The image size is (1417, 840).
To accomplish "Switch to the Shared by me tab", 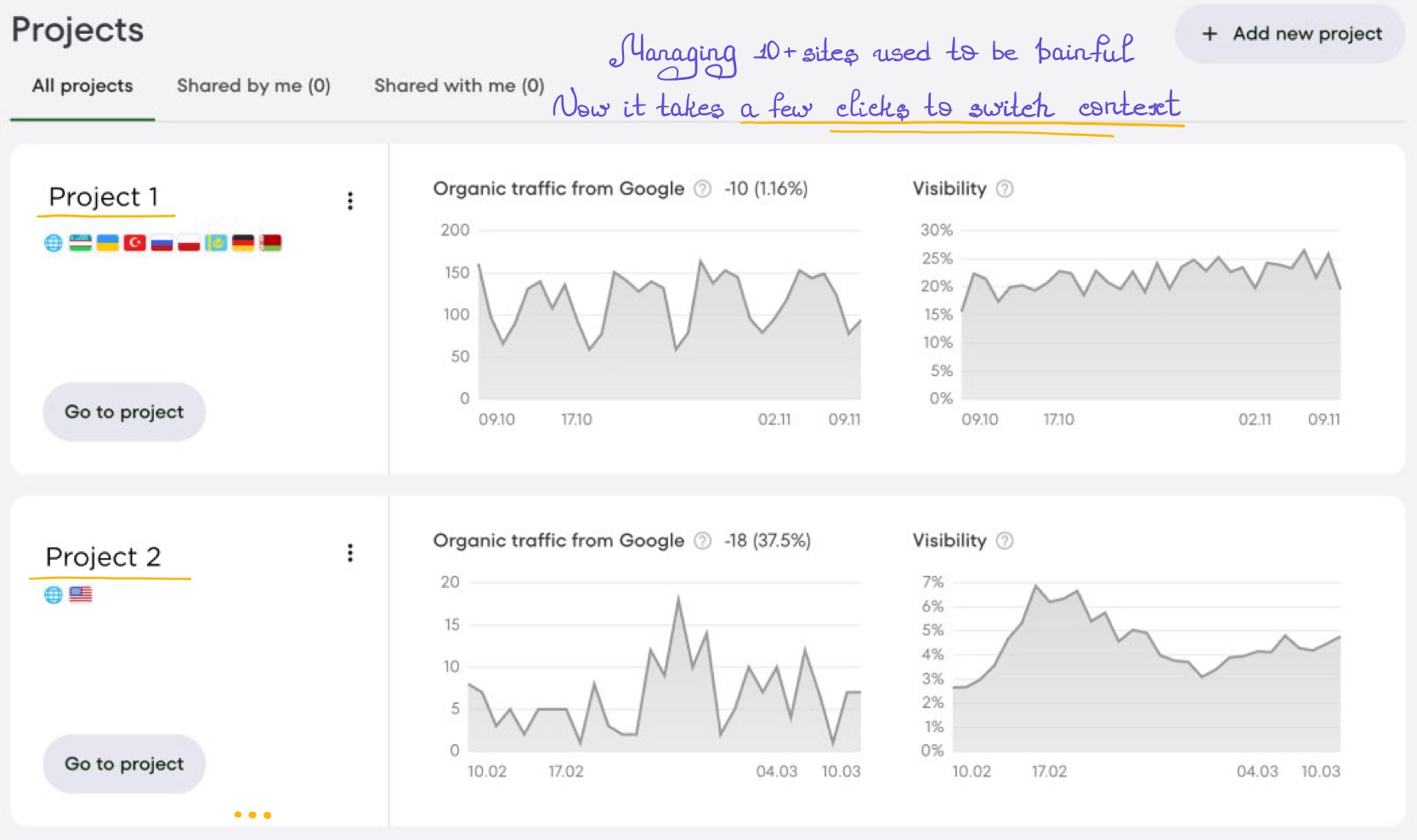I will (252, 86).
